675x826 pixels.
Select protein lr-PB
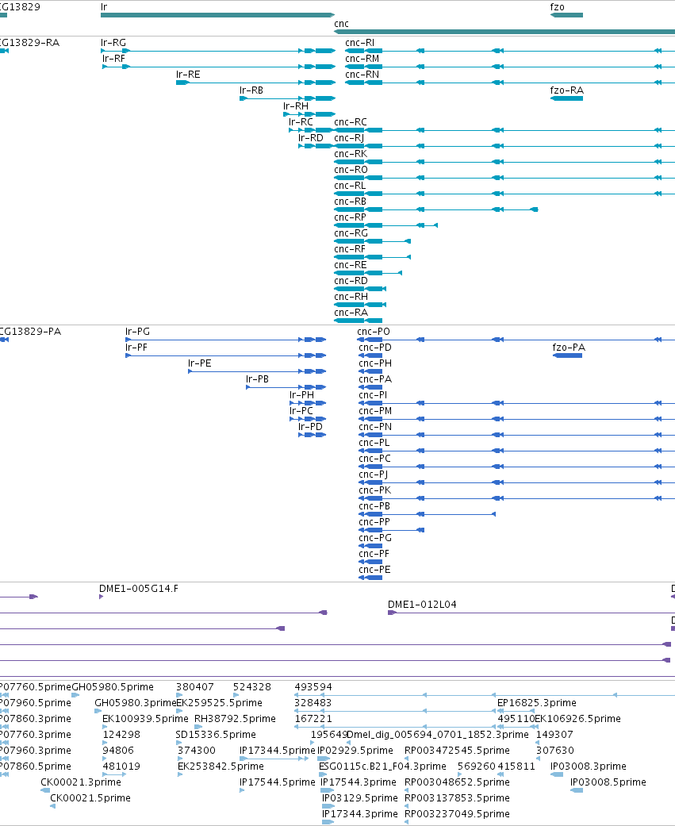(x=286, y=387)
